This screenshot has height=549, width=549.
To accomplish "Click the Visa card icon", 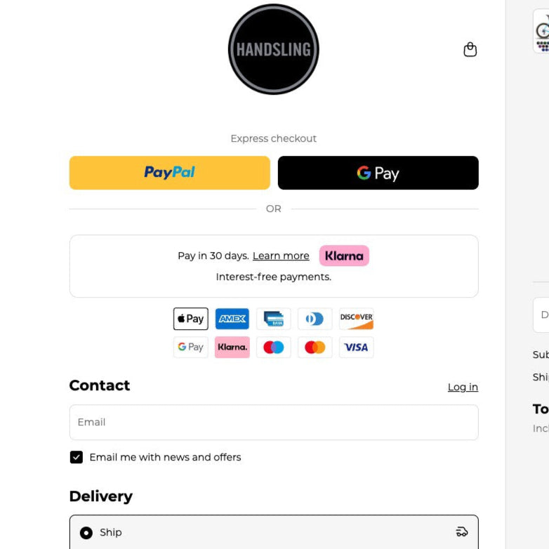I will click(357, 347).
